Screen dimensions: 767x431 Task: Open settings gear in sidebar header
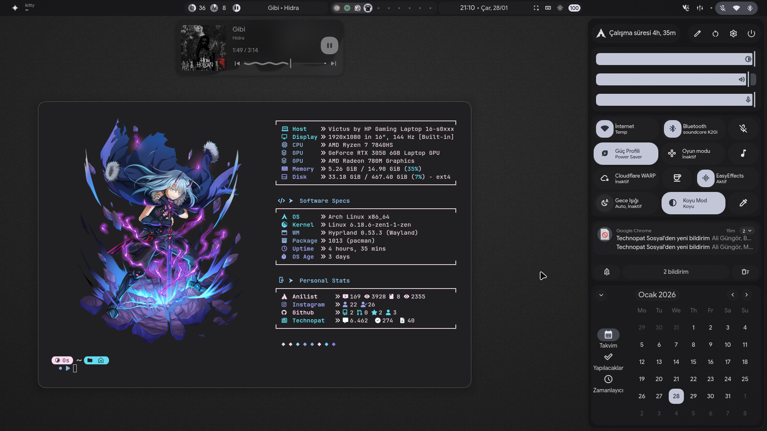click(x=733, y=34)
